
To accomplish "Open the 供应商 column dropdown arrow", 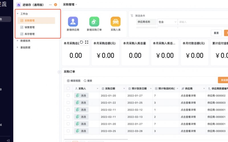I will [204, 89].
